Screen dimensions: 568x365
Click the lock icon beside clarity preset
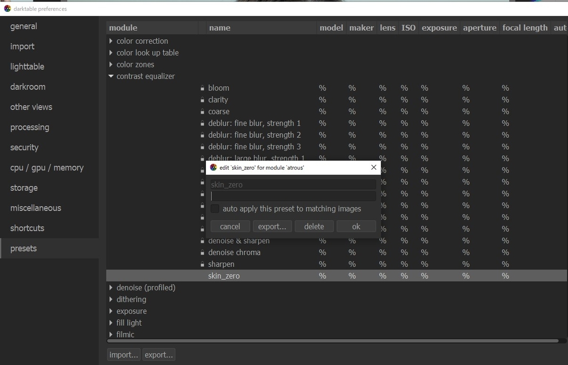click(202, 100)
